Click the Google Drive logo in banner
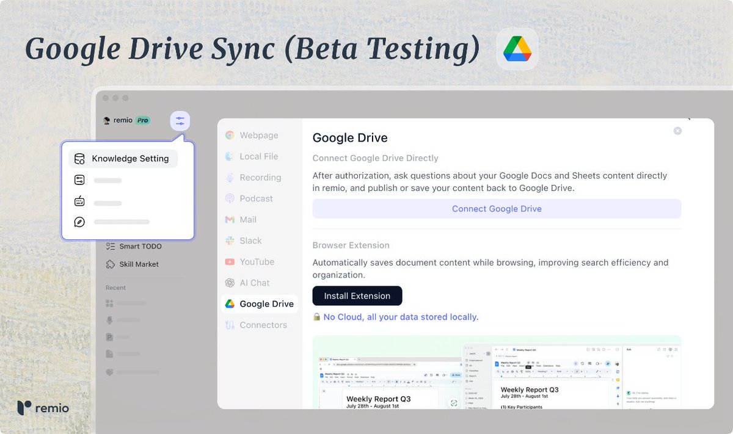The width and height of the screenshot is (733, 434). coord(517,49)
